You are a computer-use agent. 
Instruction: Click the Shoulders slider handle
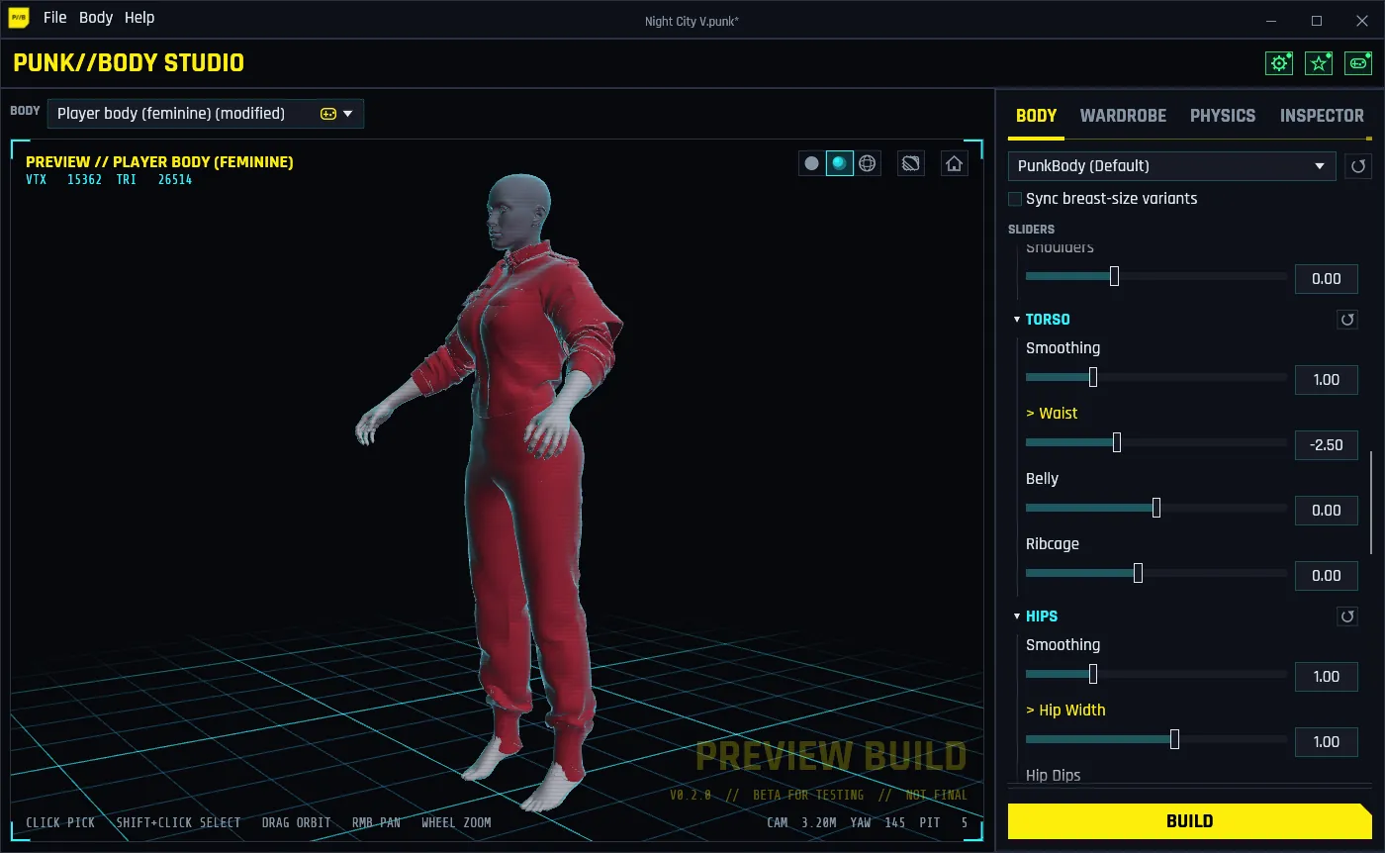[1114, 277]
